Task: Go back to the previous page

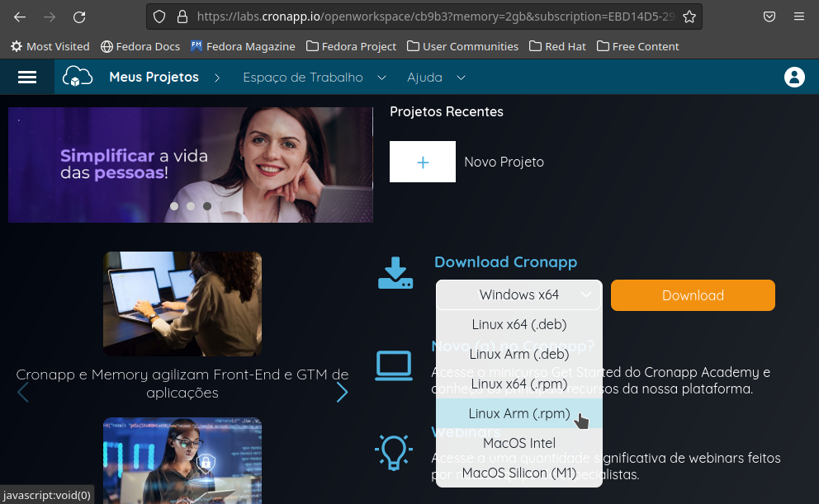Action: pos(20,17)
